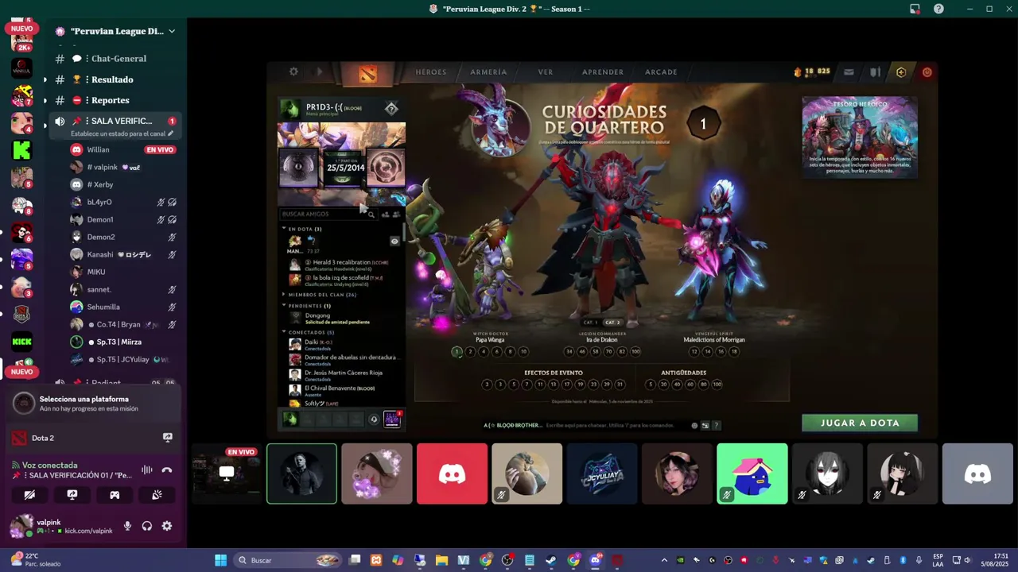This screenshot has height=572, width=1018.
Task: Toggle Discord microphone mute
Action: click(x=127, y=526)
